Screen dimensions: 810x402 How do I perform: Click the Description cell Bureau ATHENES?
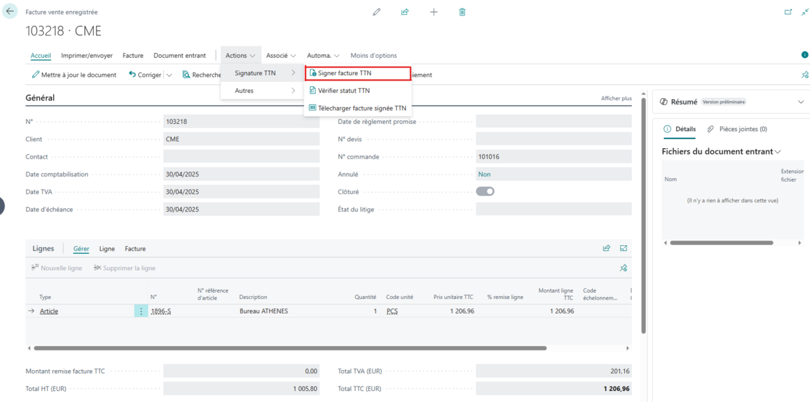264,311
